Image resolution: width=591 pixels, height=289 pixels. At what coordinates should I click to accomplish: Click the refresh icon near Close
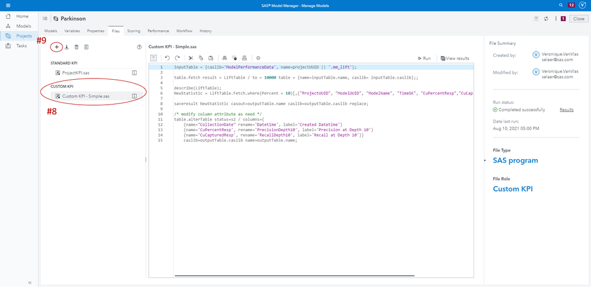(545, 18)
